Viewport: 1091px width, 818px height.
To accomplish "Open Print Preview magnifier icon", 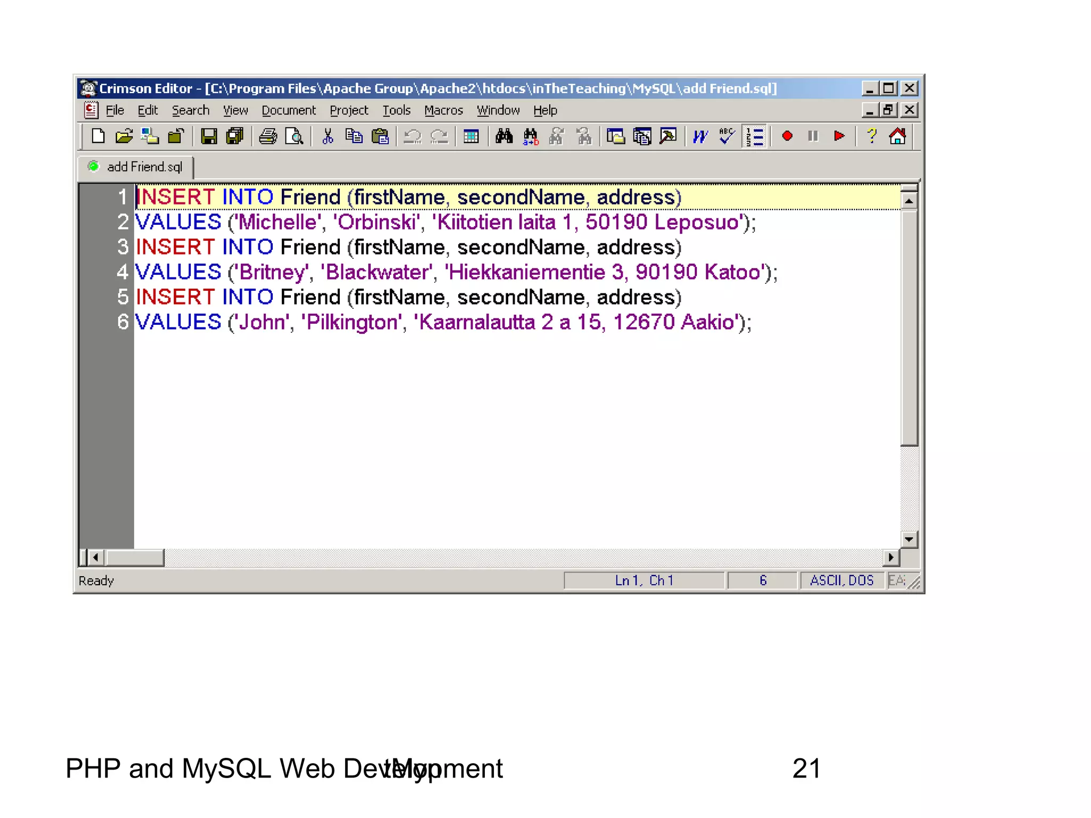I will 294,136.
